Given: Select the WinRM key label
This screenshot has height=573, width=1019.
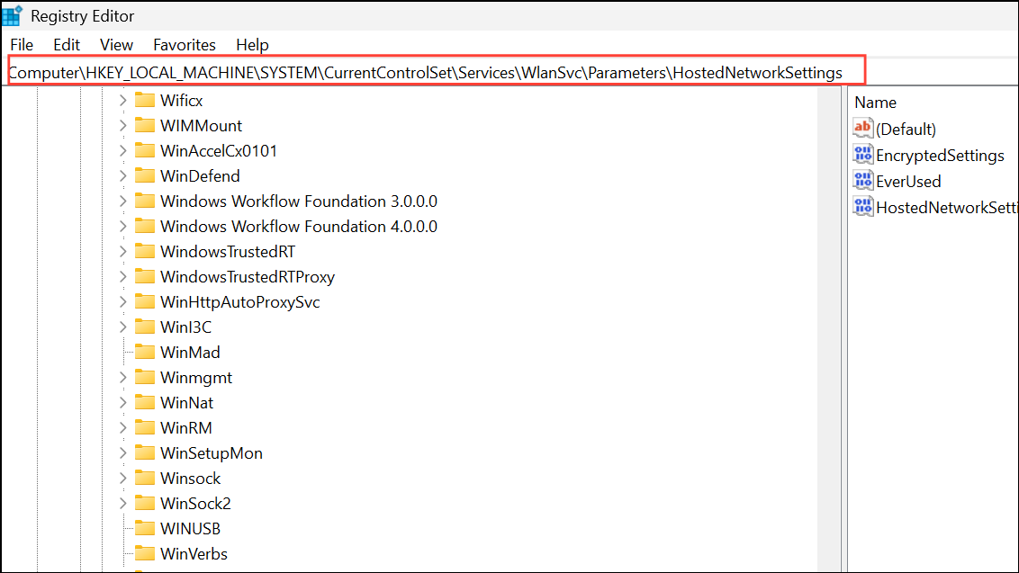Looking at the screenshot, I should point(185,427).
